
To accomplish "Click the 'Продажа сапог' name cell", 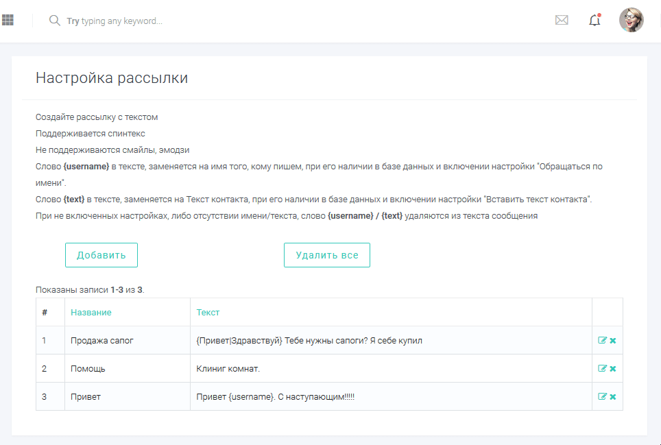I will 101,341.
